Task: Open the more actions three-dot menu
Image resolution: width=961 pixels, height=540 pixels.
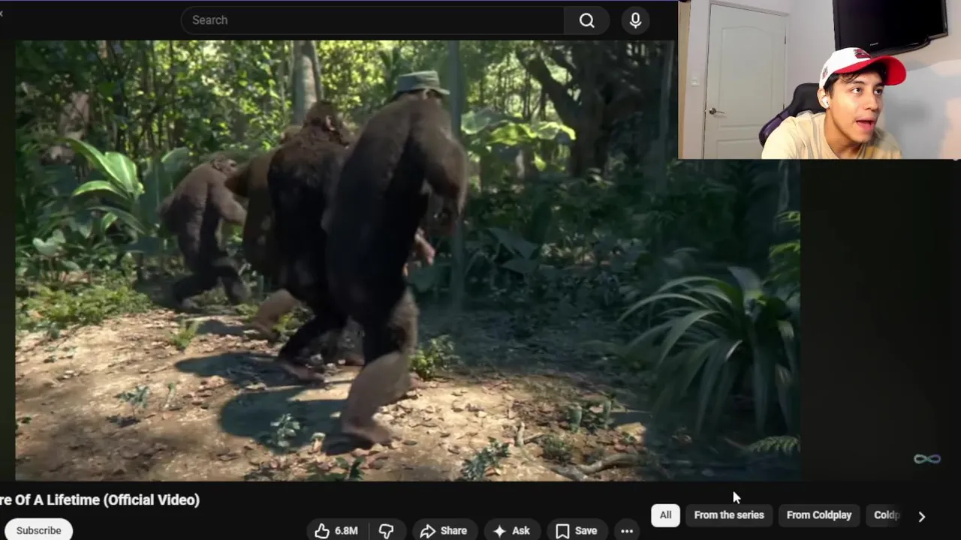Action: 627,530
